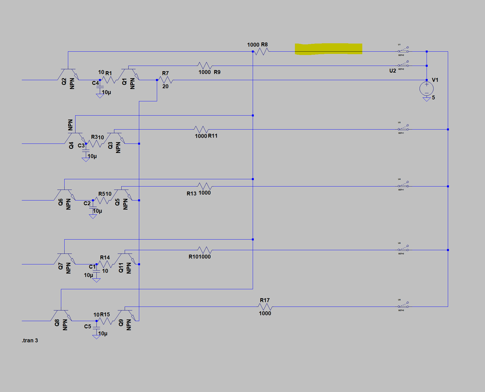Screen dimensions: 485x392
Task: Click the R15 resistor zigzag symbol
Action: (105, 321)
